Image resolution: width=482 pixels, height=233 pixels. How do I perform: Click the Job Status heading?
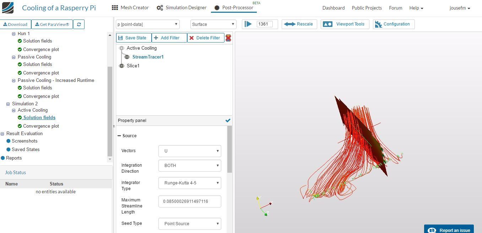pyautogui.click(x=15, y=172)
